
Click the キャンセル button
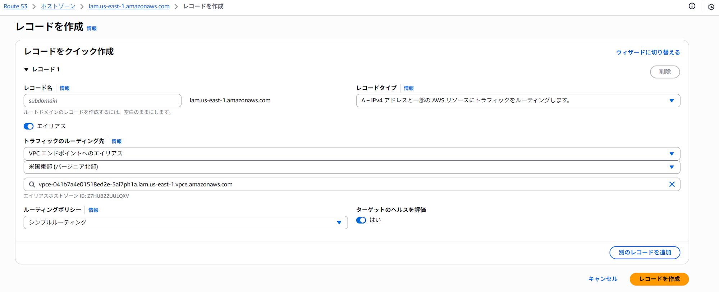click(603, 279)
